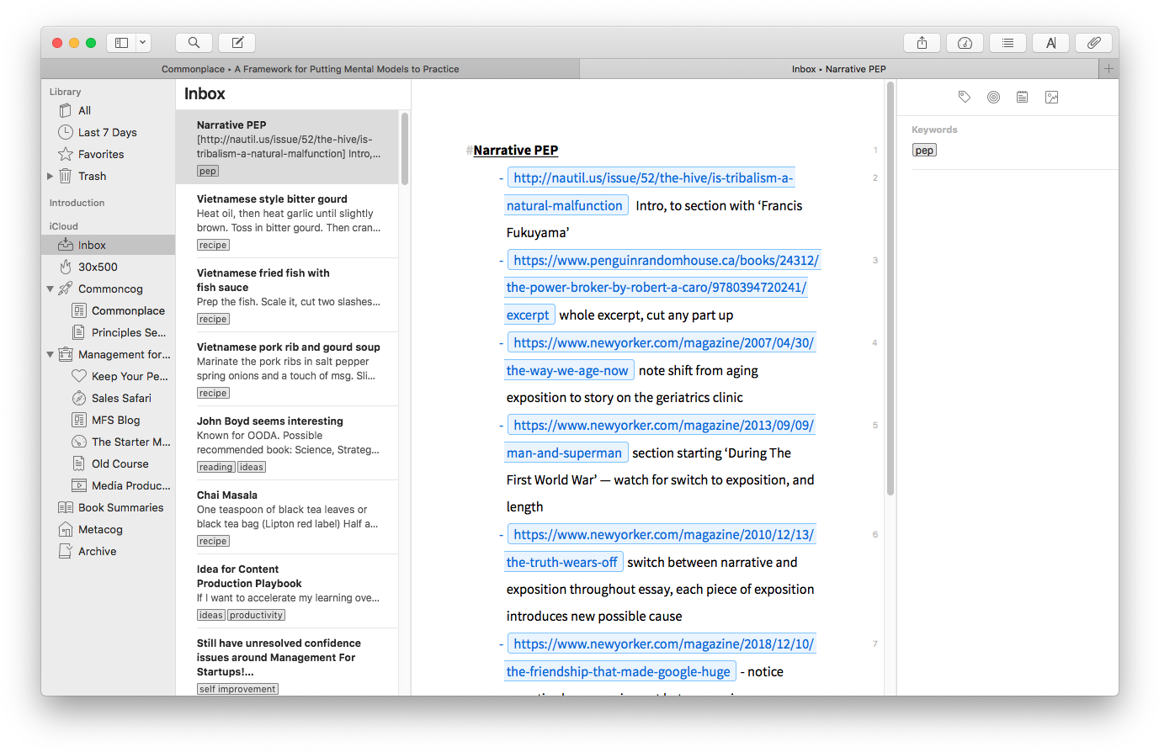This screenshot has height=752, width=1159.
Task: Create a new note with compose icon
Action: pyautogui.click(x=237, y=43)
